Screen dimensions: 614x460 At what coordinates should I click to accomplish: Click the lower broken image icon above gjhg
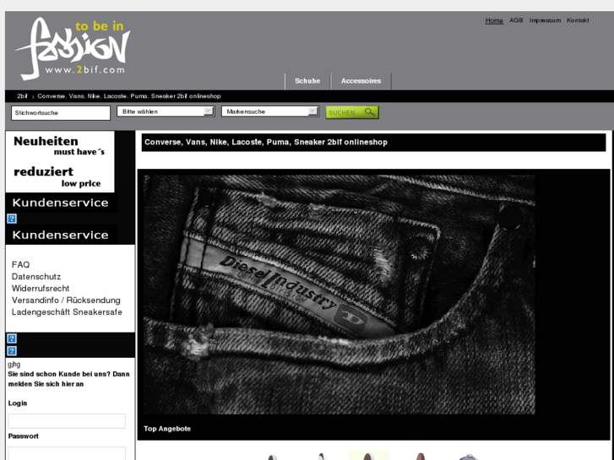tap(12, 351)
